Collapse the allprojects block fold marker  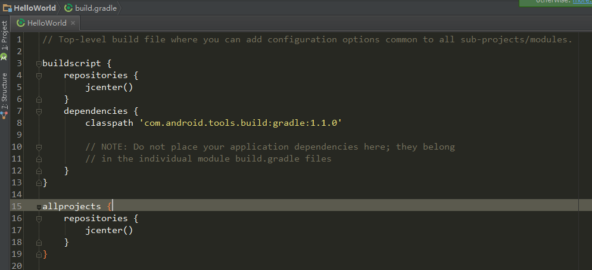(39, 207)
